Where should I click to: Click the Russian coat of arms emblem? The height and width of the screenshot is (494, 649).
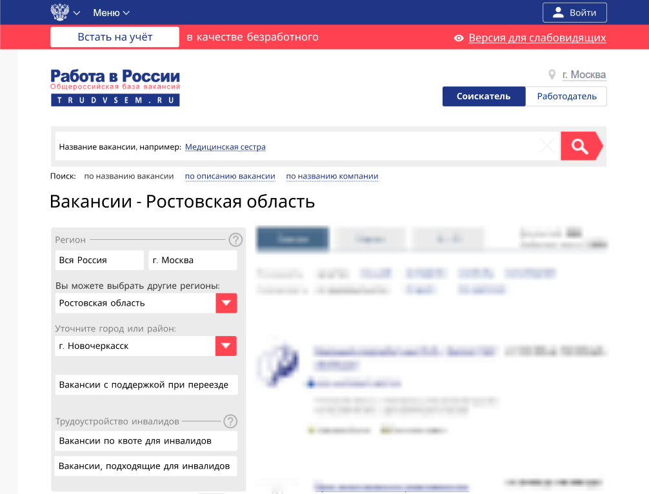pyautogui.click(x=59, y=11)
